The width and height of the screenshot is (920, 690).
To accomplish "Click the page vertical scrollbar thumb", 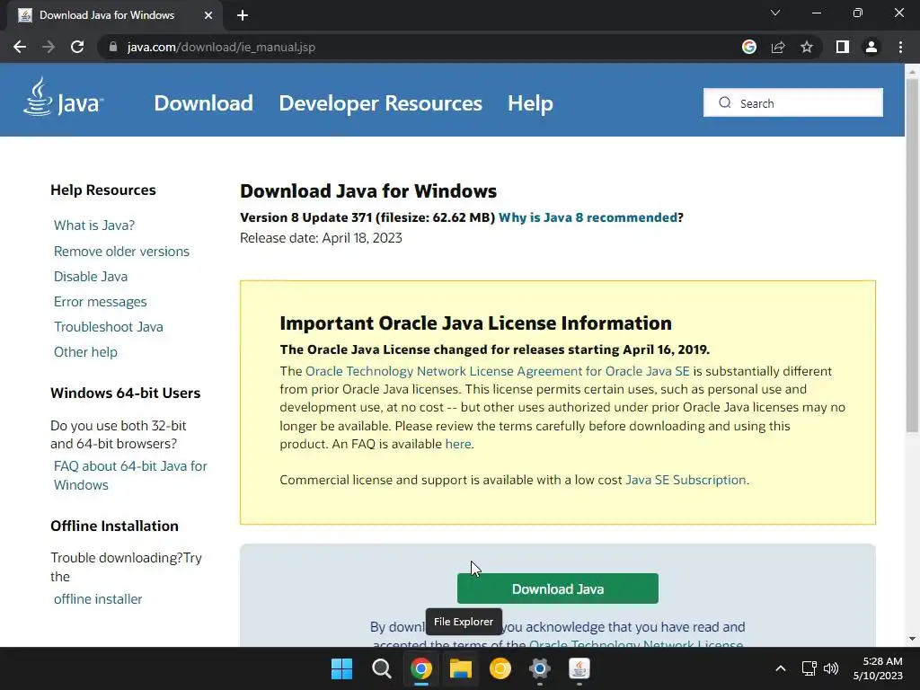I will coord(912,255).
